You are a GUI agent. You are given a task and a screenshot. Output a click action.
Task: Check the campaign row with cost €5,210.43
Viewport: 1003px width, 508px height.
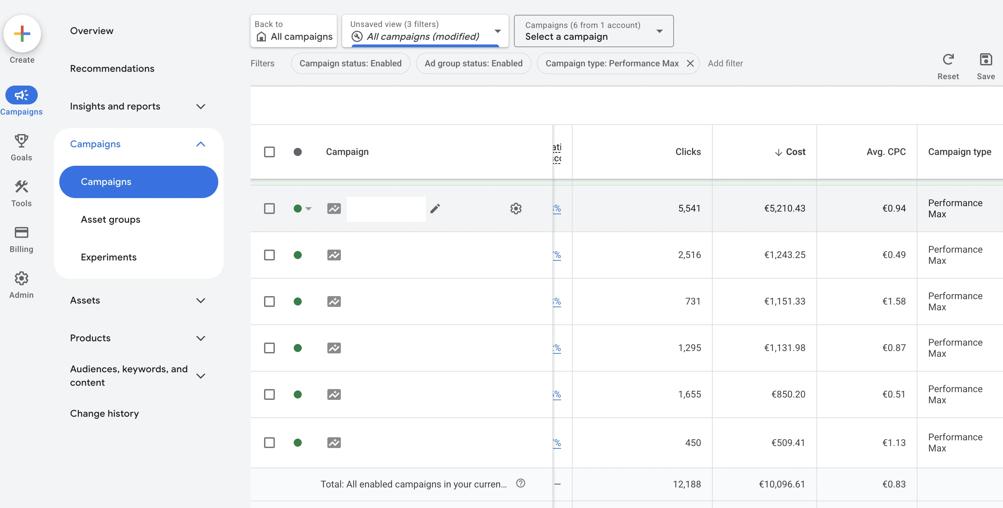coord(269,209)
